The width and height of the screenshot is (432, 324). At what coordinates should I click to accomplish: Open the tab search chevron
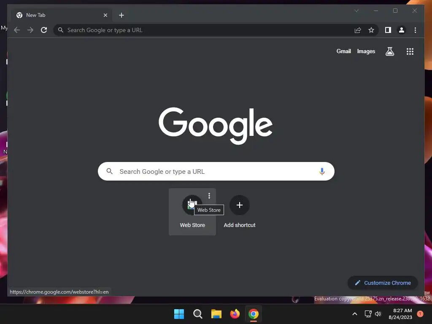coord(356,11)
